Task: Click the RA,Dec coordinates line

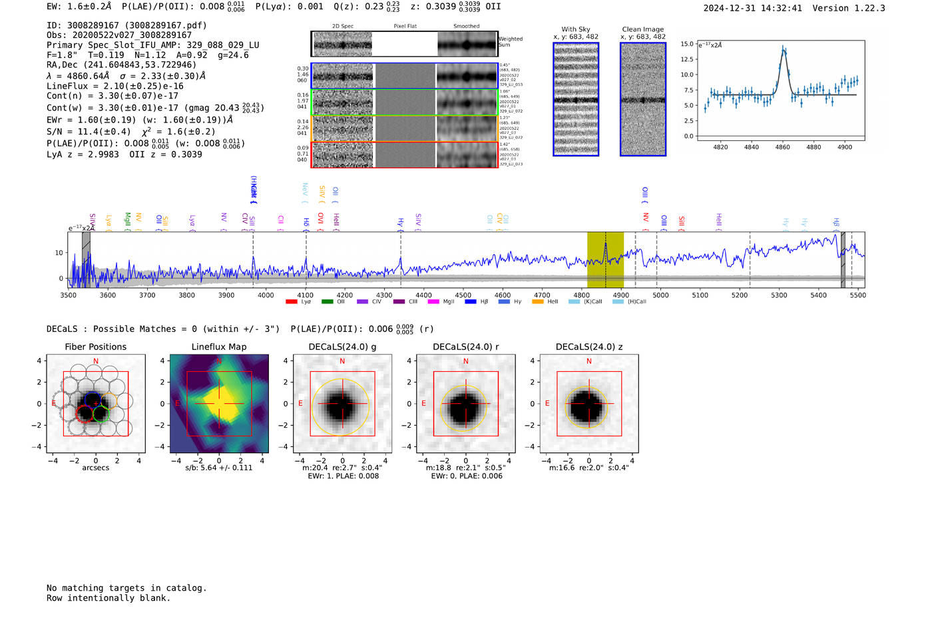Action: coord(121,65)
